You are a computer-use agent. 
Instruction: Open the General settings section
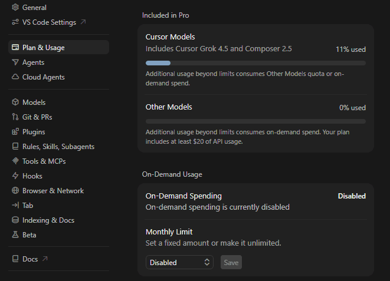click(58, 8)
